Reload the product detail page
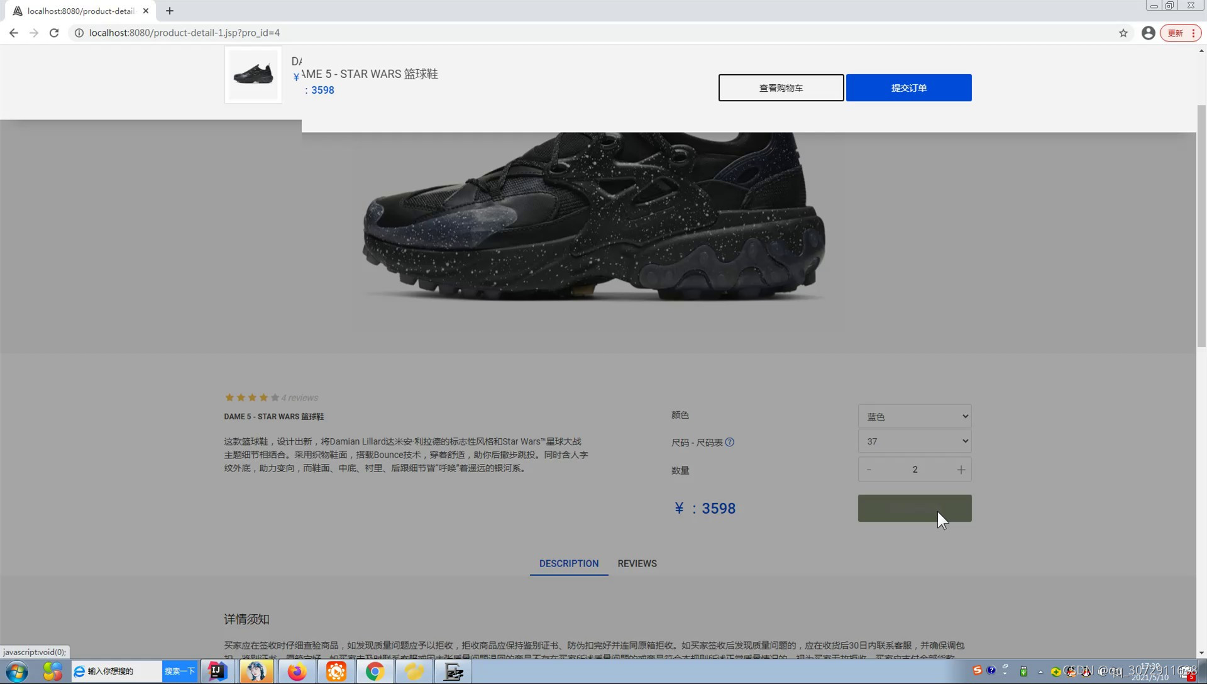The height and width of the screenshot is (684, 1207). pos(54,33)
